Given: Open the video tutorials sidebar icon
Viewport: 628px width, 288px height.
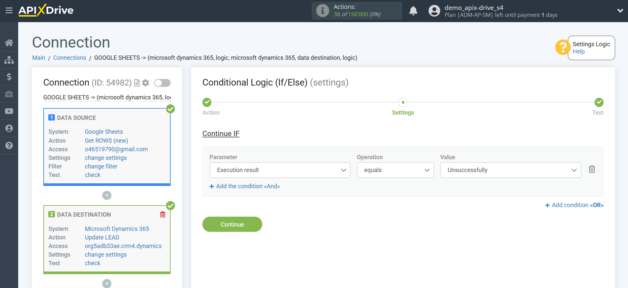Looking at the screenshot, I should (9, 111).
